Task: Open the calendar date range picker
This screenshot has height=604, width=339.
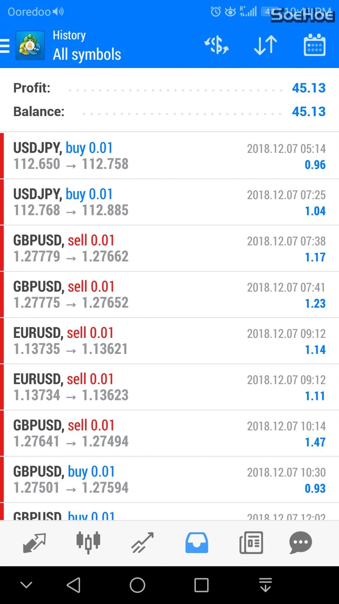Action: pos(314,45)
